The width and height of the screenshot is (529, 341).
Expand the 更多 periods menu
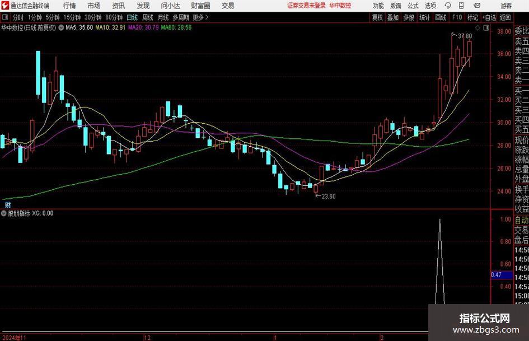(x=200, y=17)
